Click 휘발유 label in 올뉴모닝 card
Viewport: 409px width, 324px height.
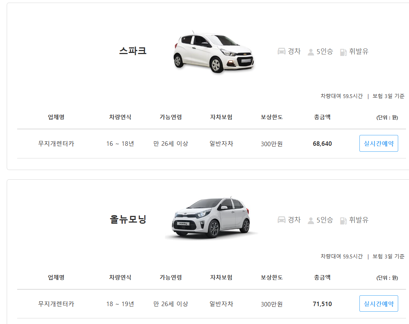click(359, 220)
